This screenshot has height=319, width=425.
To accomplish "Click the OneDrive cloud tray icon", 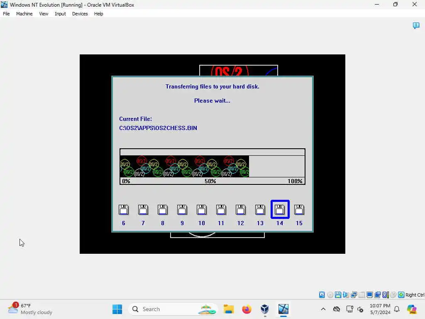I will [x=337, y=309].
